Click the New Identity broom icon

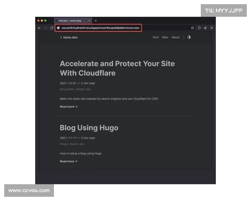(205, 28)
